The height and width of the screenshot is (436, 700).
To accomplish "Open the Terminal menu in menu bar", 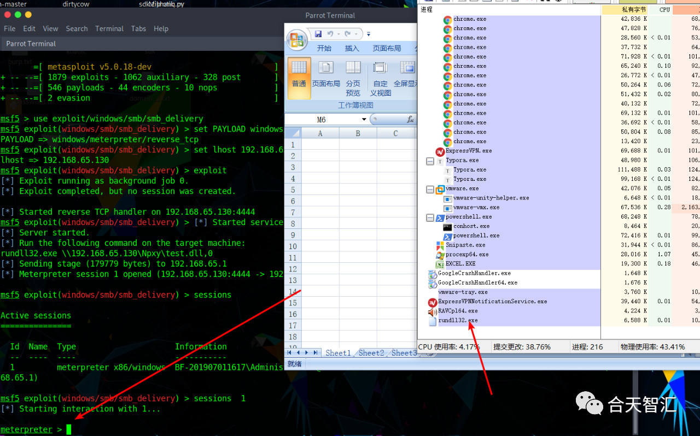I will point(109,28).
